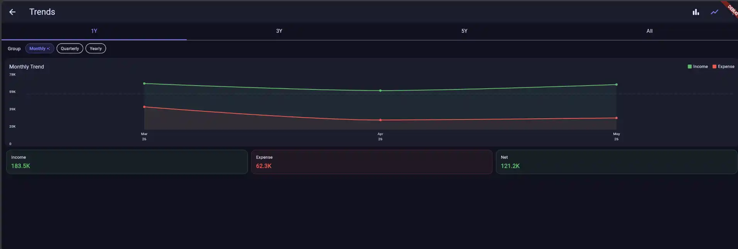Select the 3Y tab
The width and height of the screenshot is (738, 249).
point(279,31)
